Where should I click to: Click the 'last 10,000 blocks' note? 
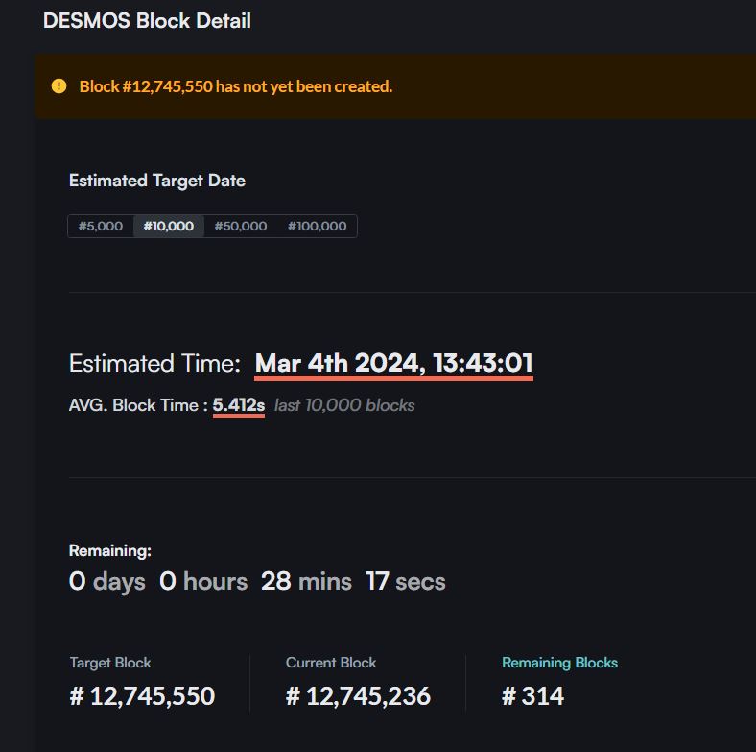344,405
